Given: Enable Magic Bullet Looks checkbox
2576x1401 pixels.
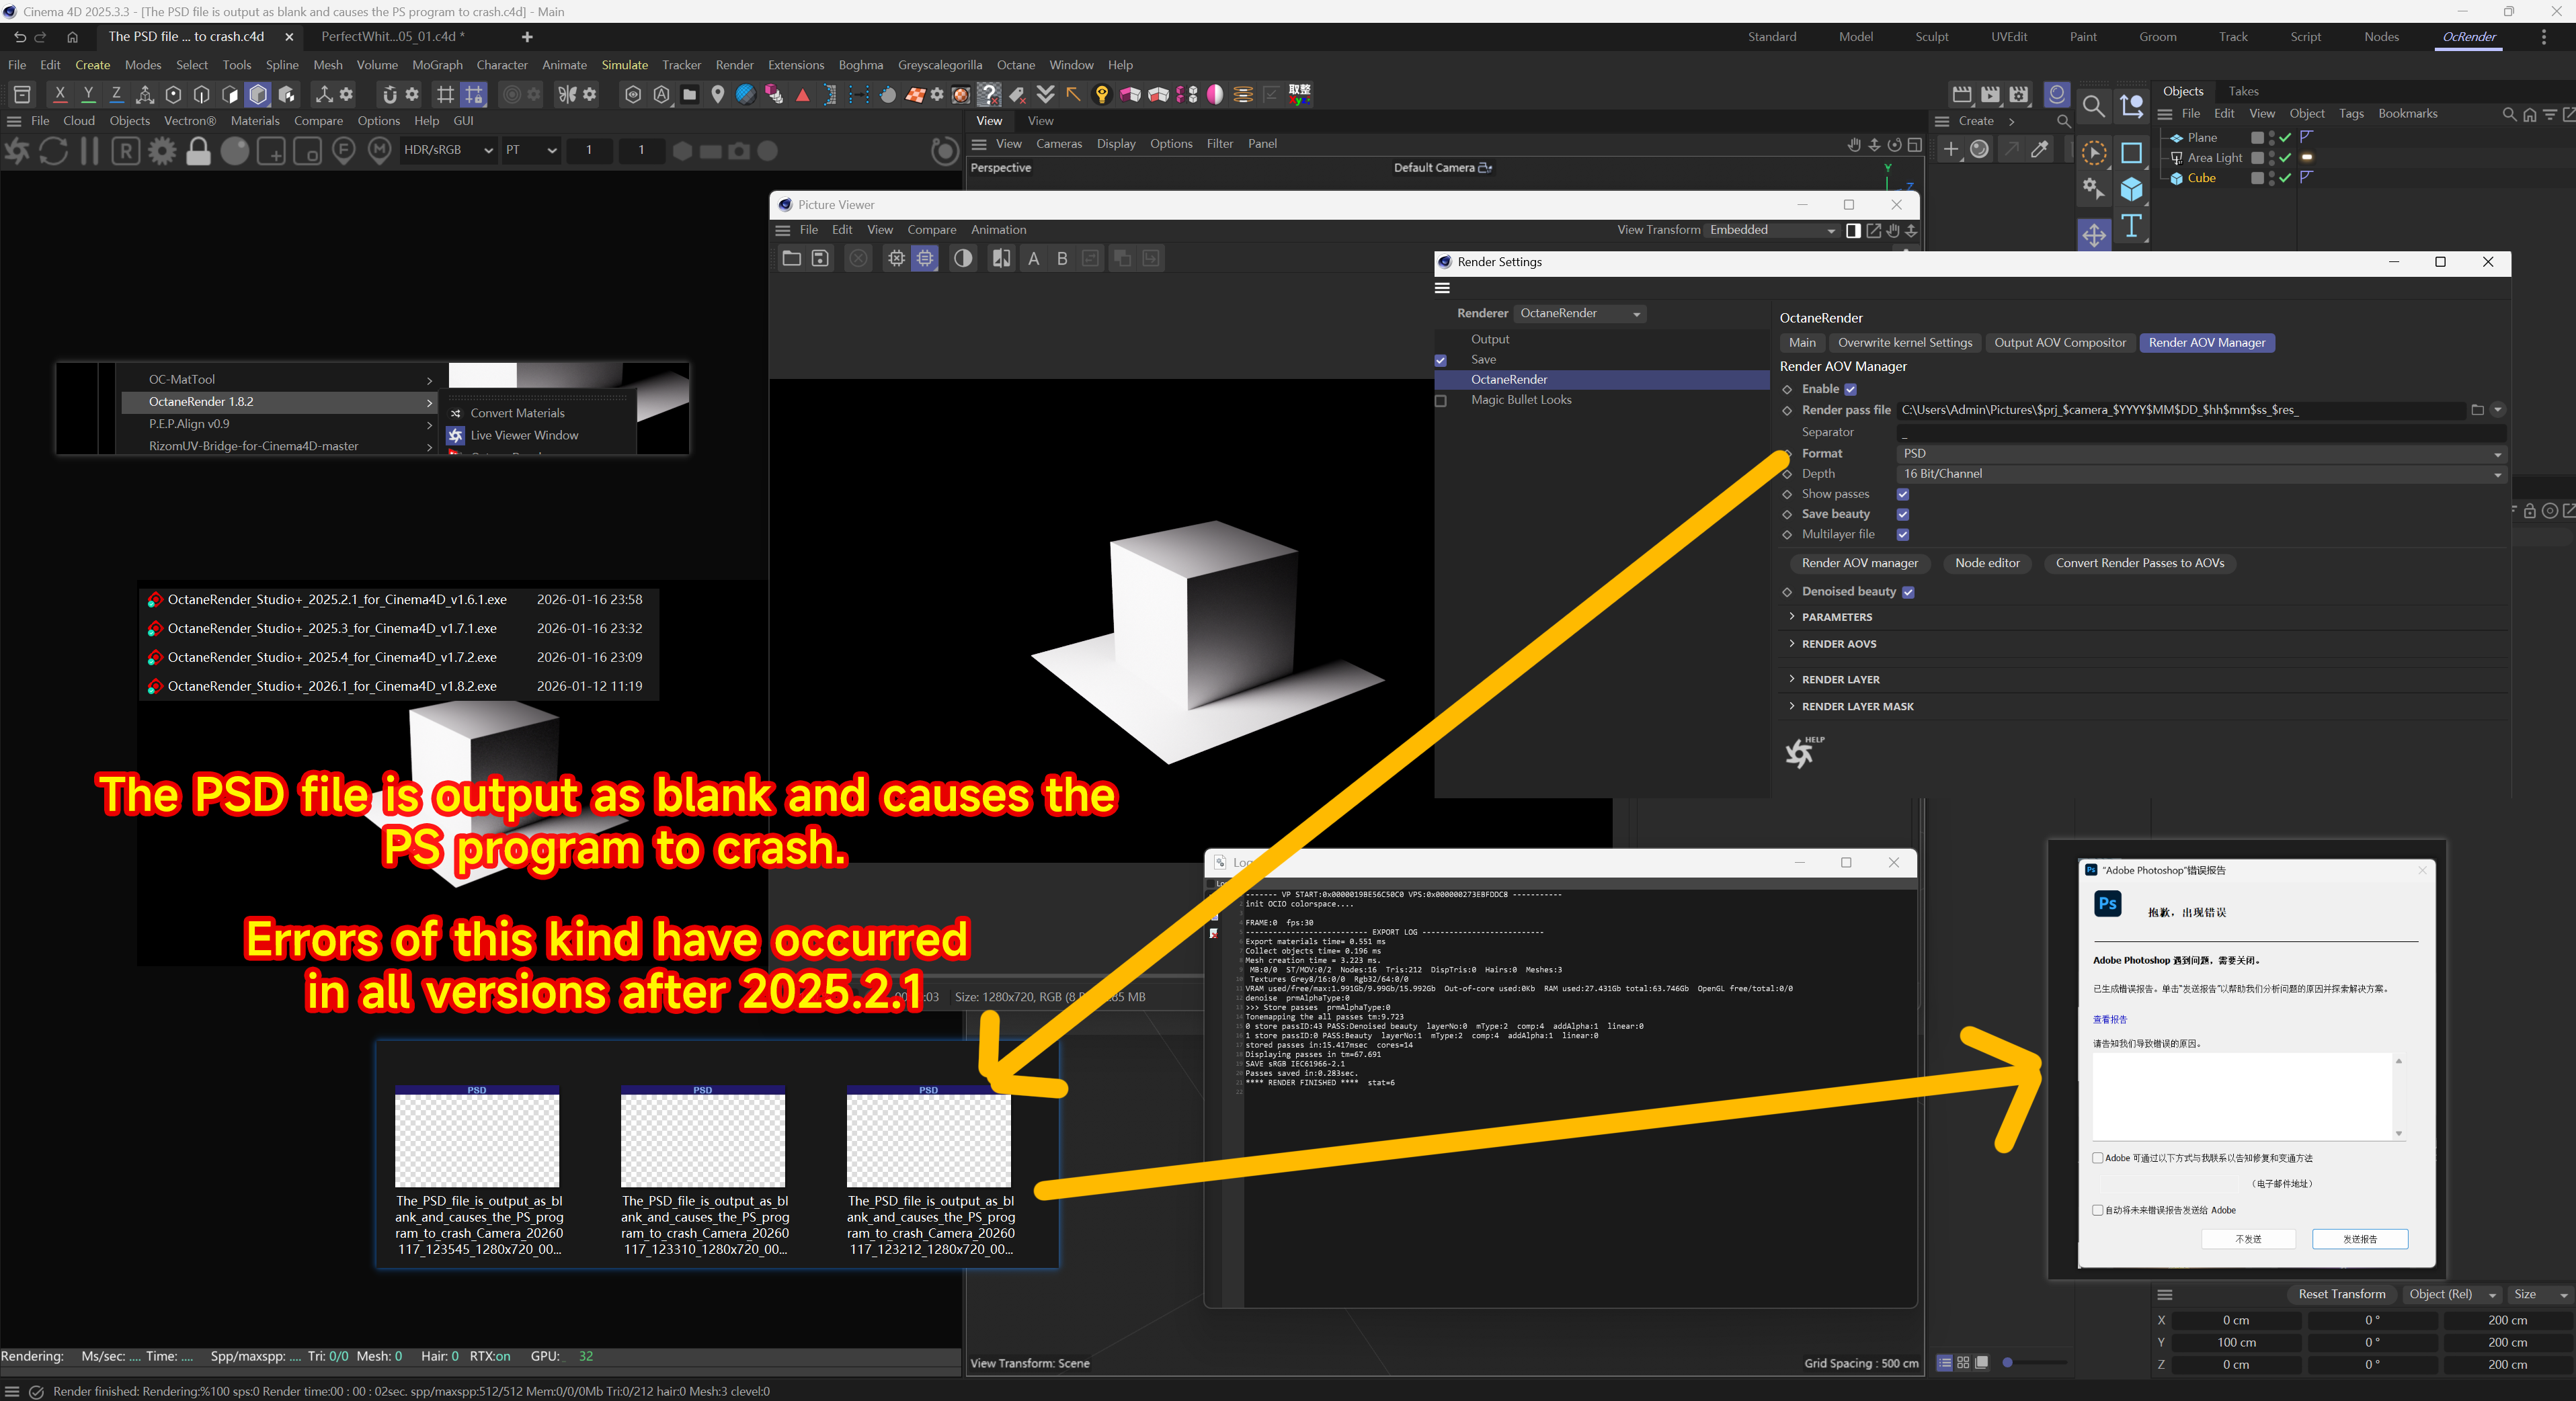Looking at the screenshot, I should pos(1441,400).
